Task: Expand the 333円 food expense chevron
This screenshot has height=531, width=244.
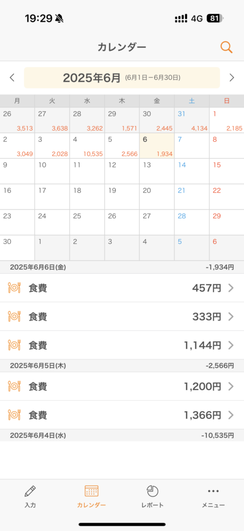Action: click(x=231, y=317)
